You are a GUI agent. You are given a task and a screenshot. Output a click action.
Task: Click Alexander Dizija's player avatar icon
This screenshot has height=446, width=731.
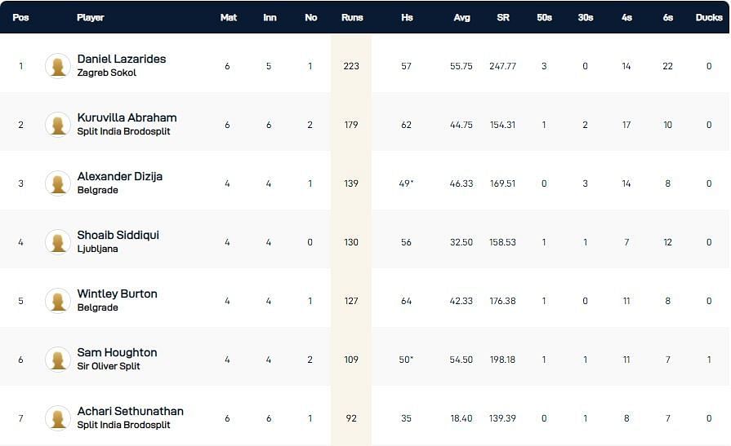click(58, 183)
